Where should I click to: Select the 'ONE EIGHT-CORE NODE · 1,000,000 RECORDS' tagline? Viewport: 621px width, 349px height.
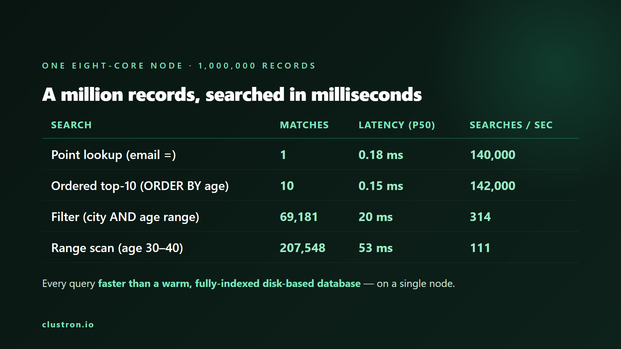point(179,66)
